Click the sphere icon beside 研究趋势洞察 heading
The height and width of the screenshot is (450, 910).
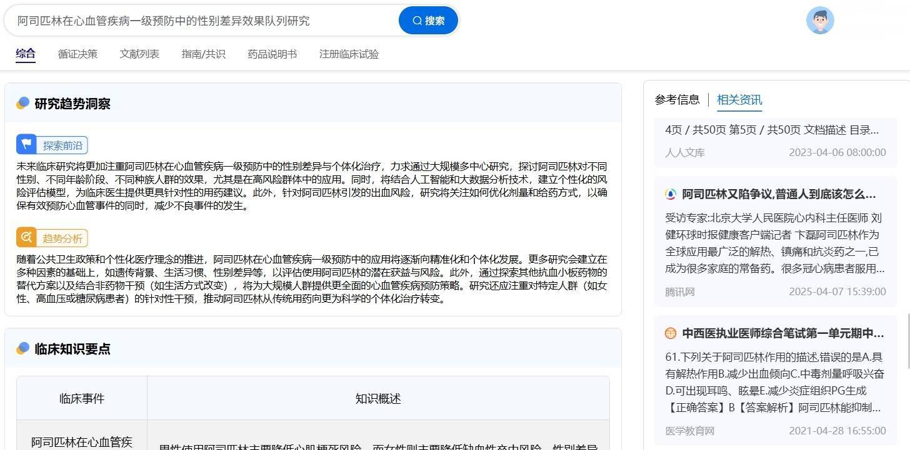click(22, 104)
